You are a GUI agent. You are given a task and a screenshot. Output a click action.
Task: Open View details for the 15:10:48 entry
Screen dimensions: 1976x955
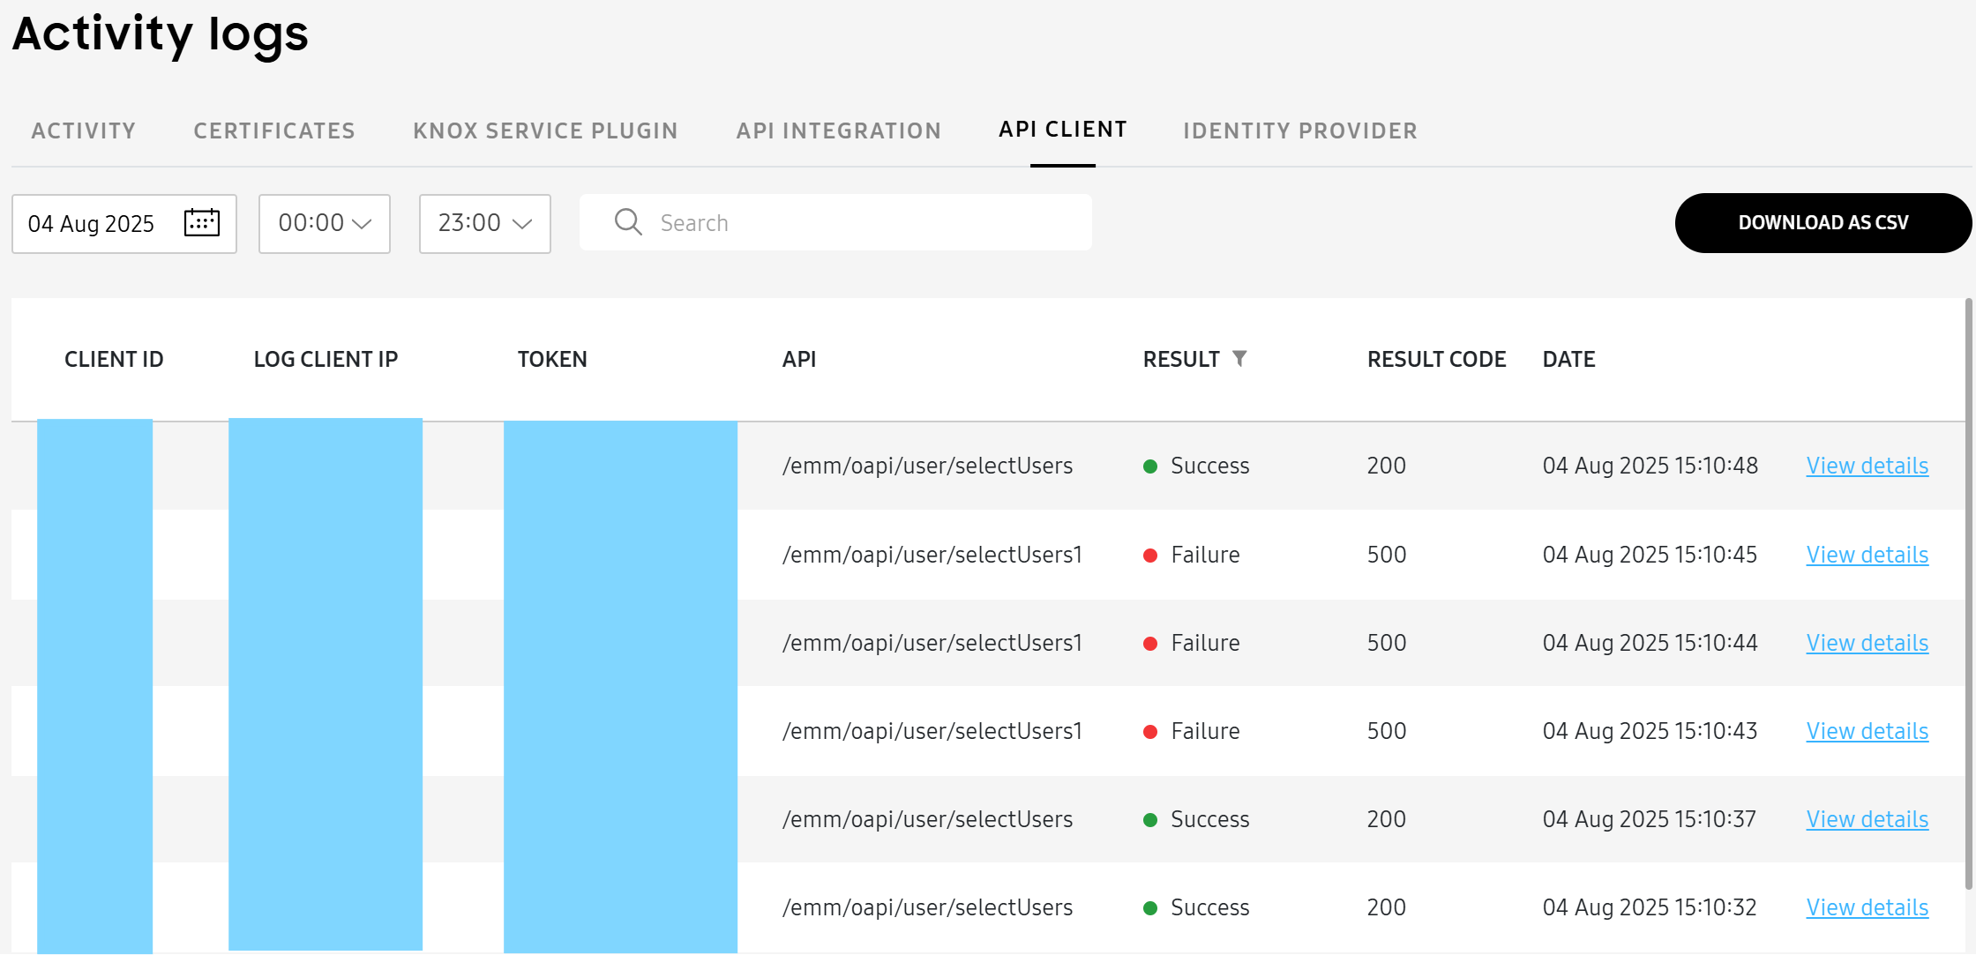coord(1867,466)
